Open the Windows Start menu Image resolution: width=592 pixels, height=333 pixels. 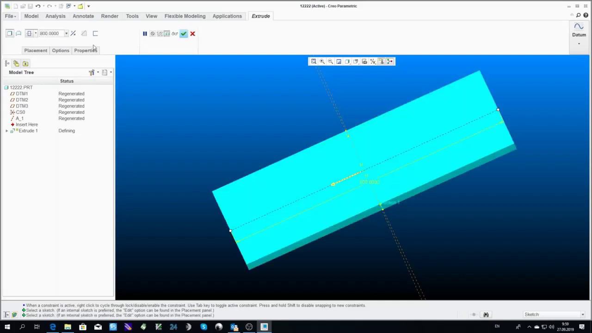[x=7, y=327]
